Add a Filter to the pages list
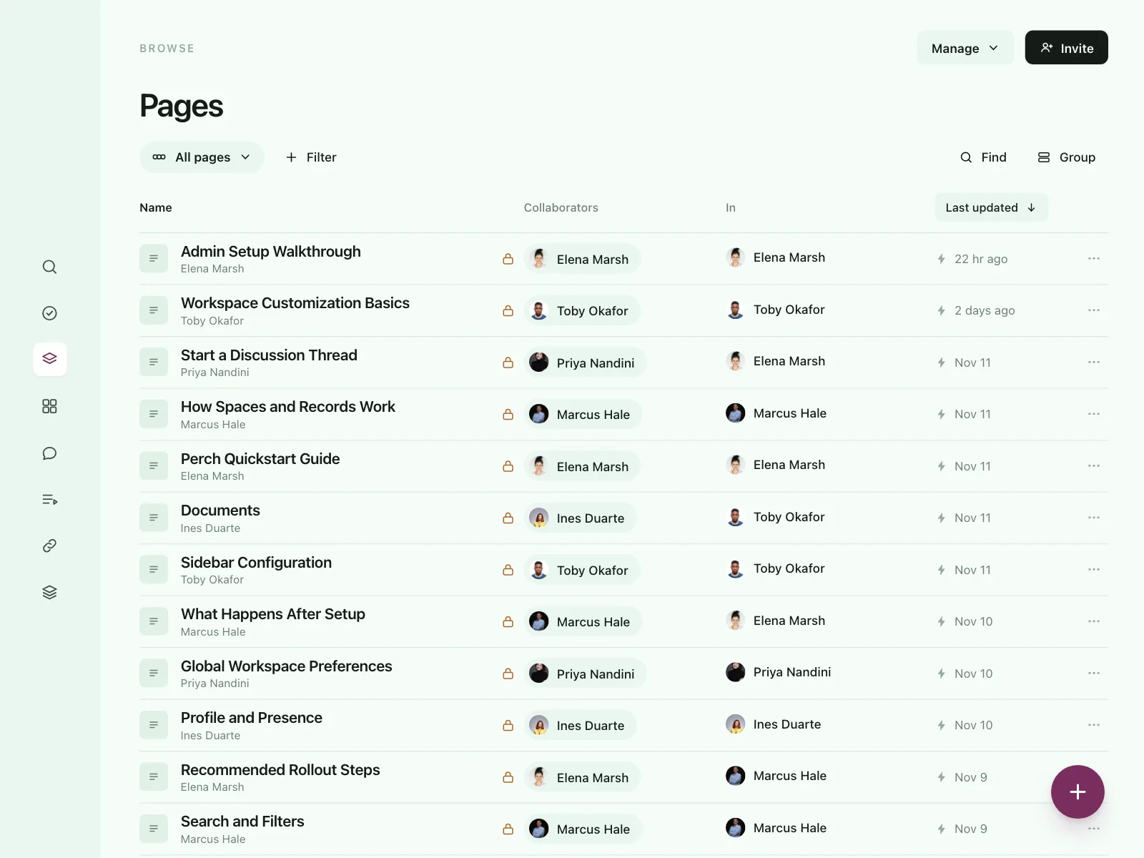 pos(311,157)
